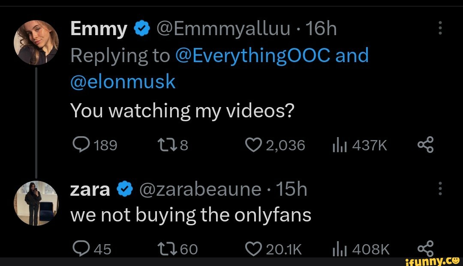Open Emmy's profile picture

click(x=36, y=44)
